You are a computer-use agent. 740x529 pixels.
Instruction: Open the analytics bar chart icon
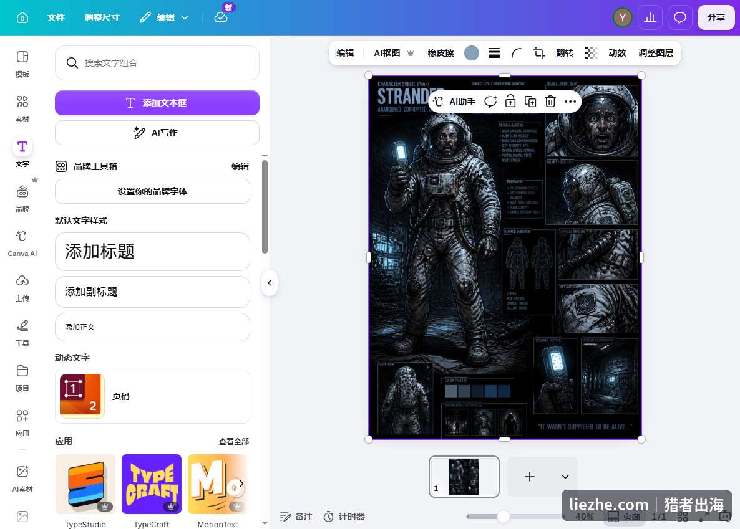(650, 17)
